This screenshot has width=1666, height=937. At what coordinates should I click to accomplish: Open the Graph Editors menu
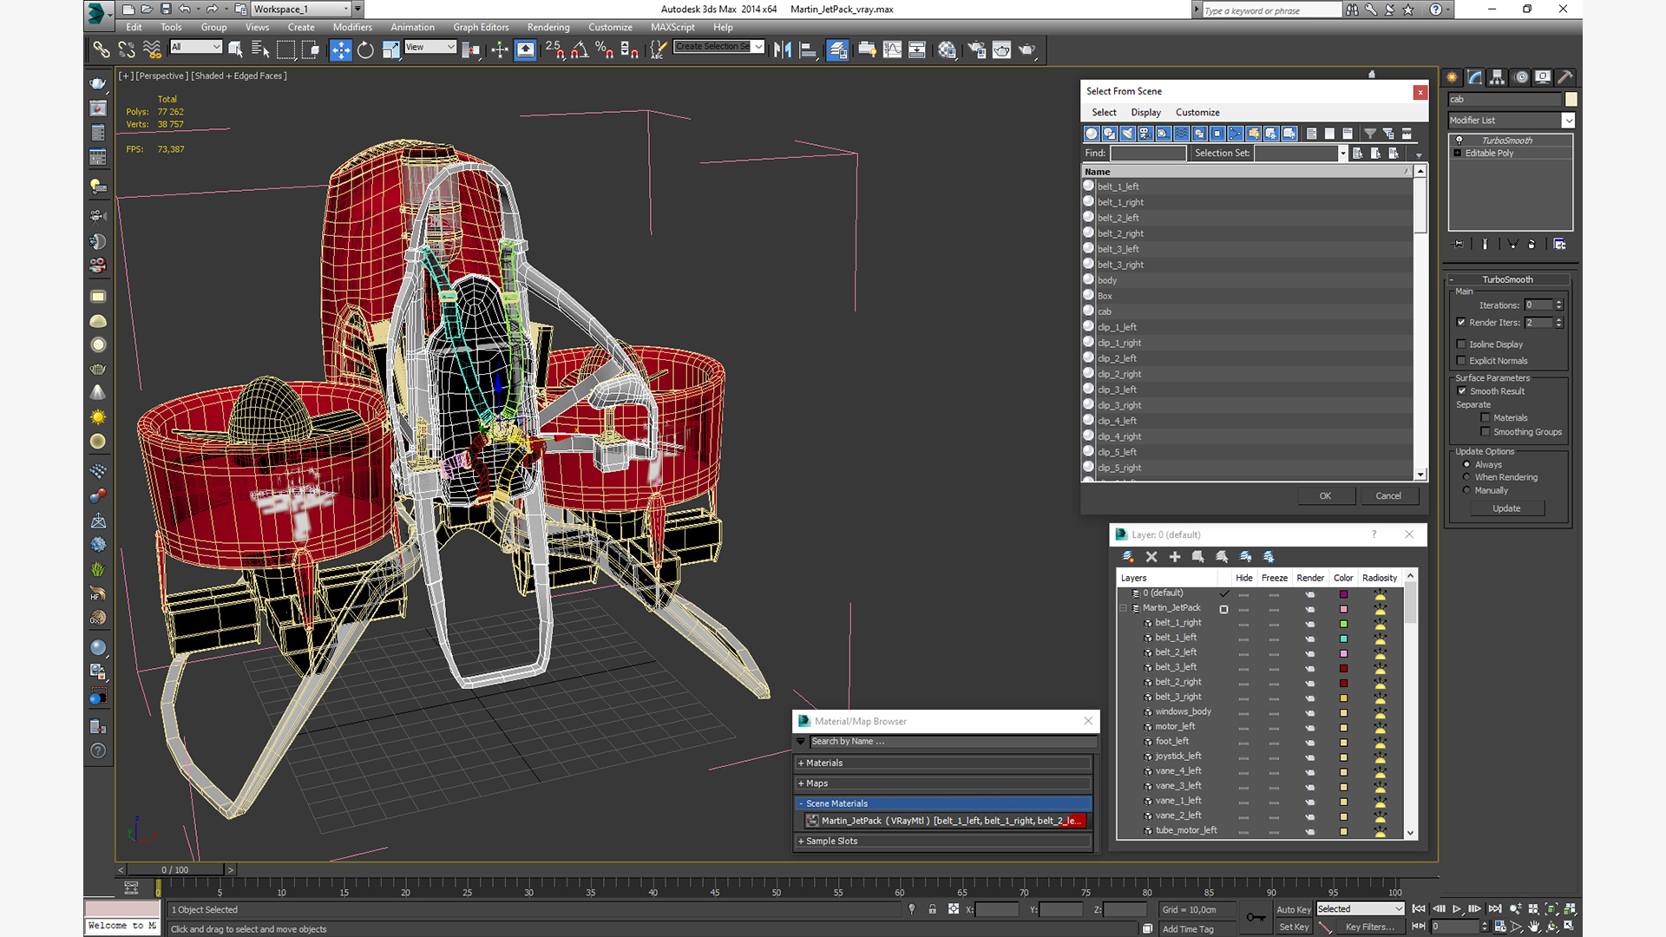(481, 27)
